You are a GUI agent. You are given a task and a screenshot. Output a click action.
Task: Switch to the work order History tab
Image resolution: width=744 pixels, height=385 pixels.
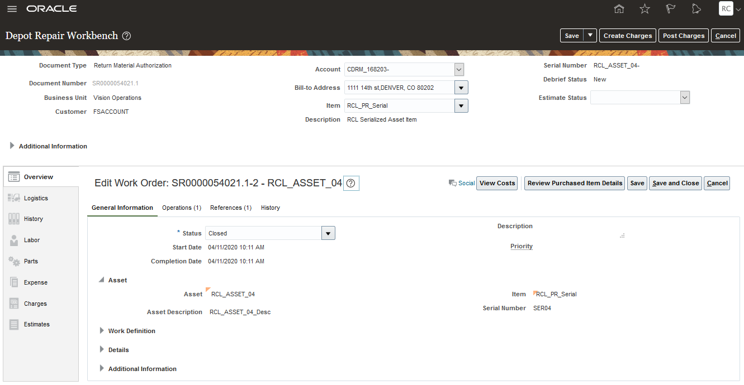[271, 208]
